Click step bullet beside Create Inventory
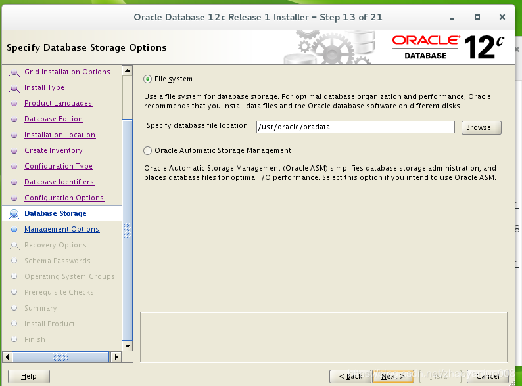This screenshot has height=386, width=522. pos(14,150)
